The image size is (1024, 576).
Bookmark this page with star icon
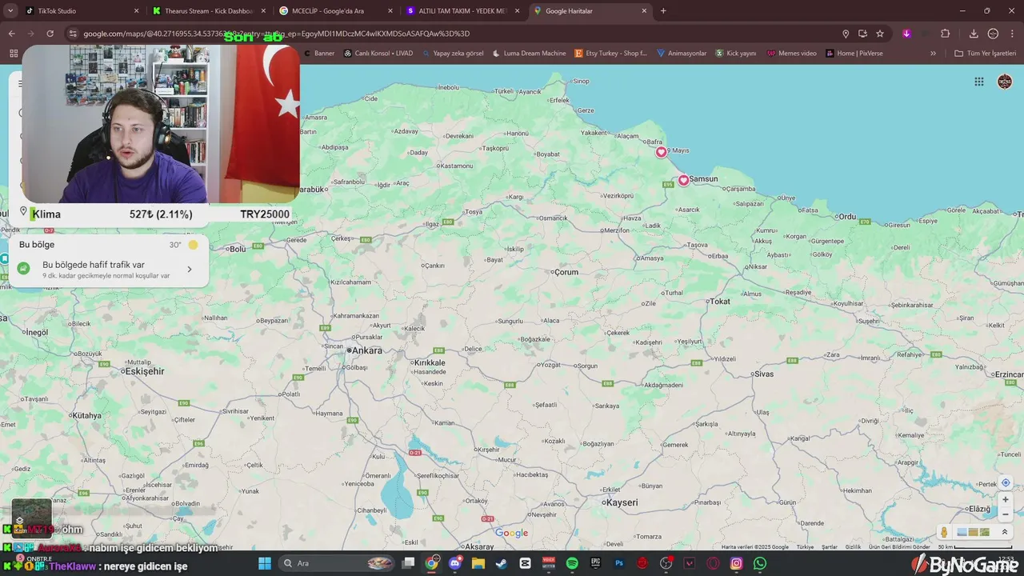880,34
